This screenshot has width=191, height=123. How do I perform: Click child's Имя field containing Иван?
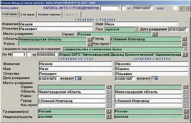(x=141, y=24)
